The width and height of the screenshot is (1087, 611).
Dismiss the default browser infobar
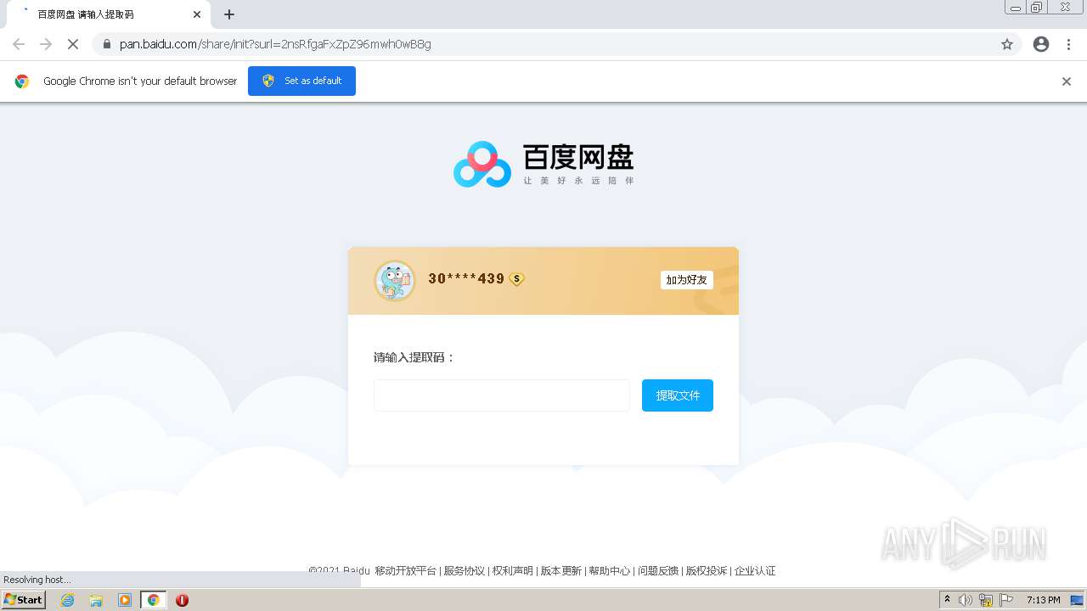click(1067, 81)
